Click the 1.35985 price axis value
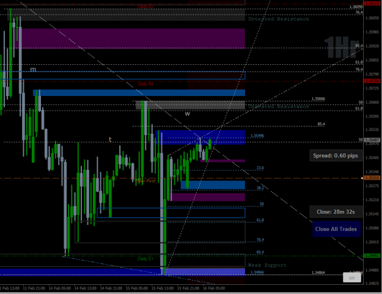 [372, 32]
